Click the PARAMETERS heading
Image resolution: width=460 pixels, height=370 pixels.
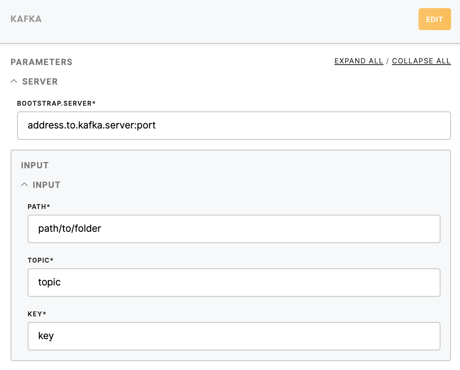click(x=41, y=62)
